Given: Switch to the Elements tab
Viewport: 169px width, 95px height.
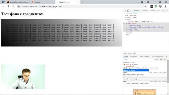Looking at the screenshot, I should [x=136, y=11].
